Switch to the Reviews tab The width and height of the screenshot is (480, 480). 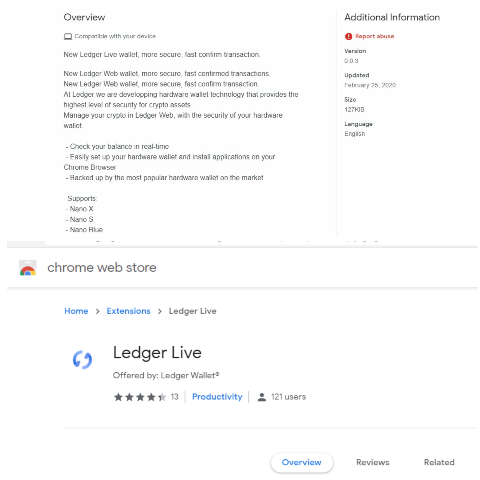[x=372, y=462]
